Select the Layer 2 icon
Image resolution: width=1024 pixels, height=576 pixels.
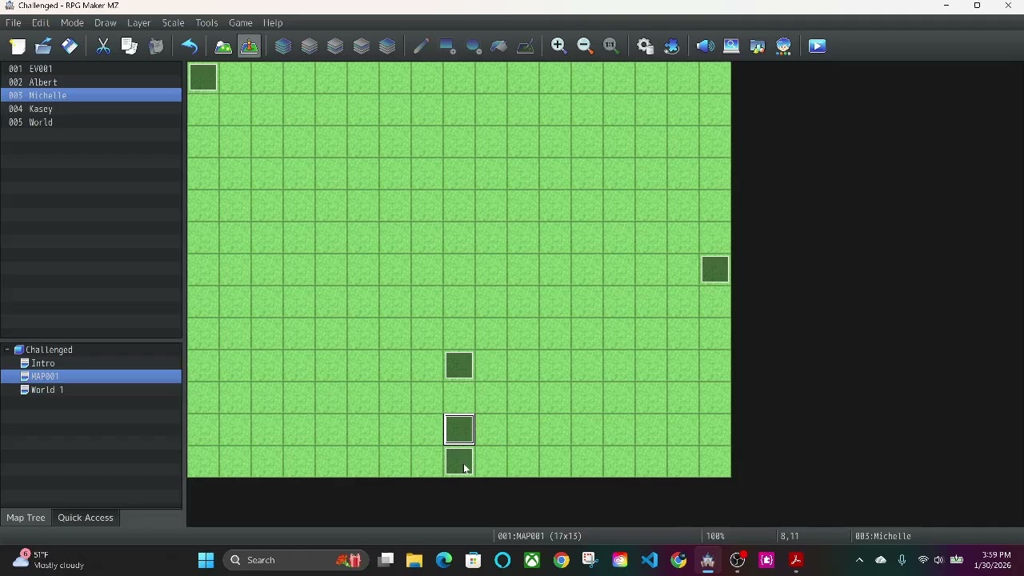pyautogui.click(x=335, y=46)
